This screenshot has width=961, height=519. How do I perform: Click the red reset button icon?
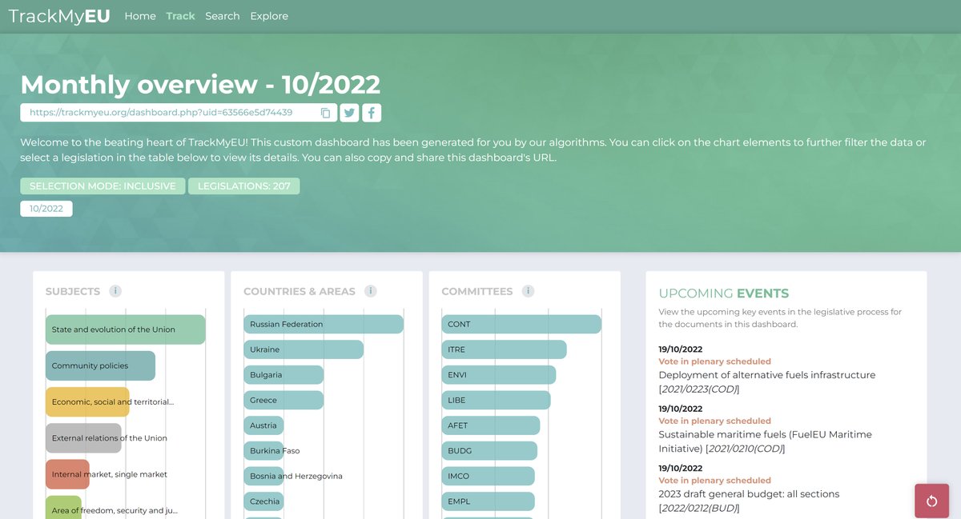click(931, 501)
